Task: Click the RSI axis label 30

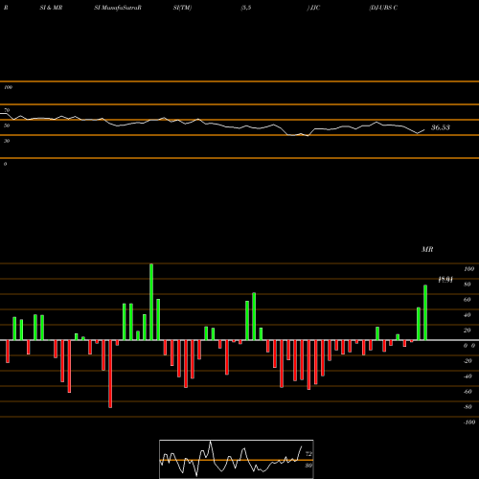Action: tap(7, 141)
